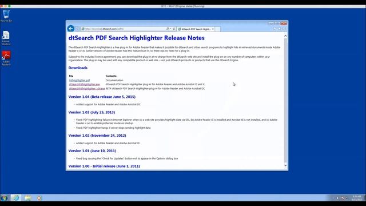
Task: Refresh the page with the reload icon
Action: 174,29
